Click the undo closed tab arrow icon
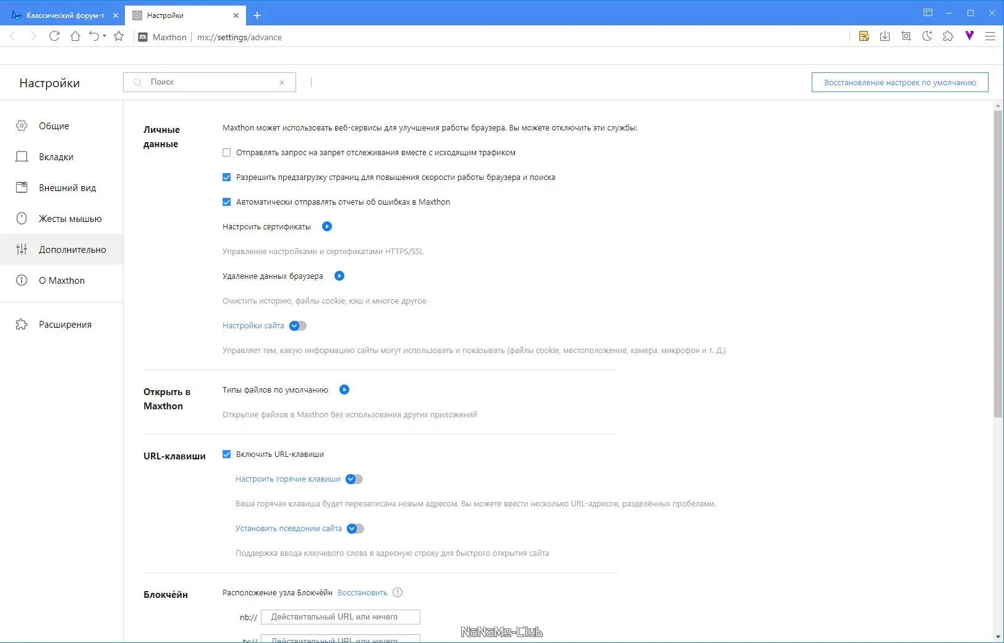Image resolution: width=1004 pixels, height=643 pixels. [94, 36]
